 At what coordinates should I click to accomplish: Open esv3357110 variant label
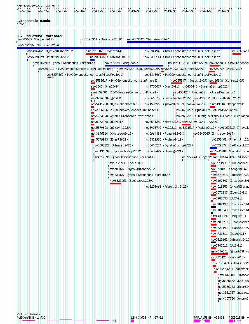pyautogui.click(x=76, y=69)
